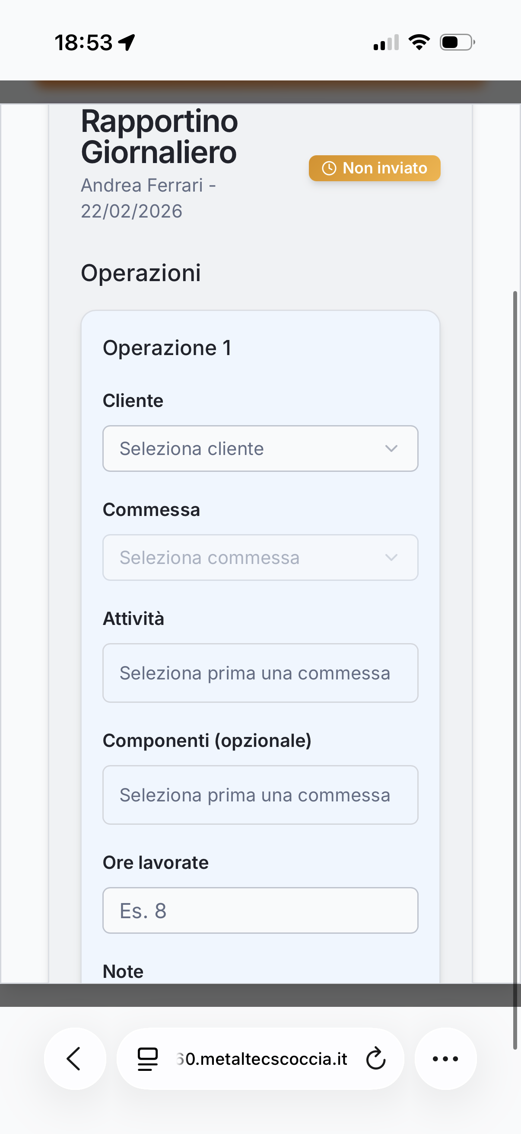The image size is (521, 1134).
Task: Select the Attività field
Action: tap(260, 673)
